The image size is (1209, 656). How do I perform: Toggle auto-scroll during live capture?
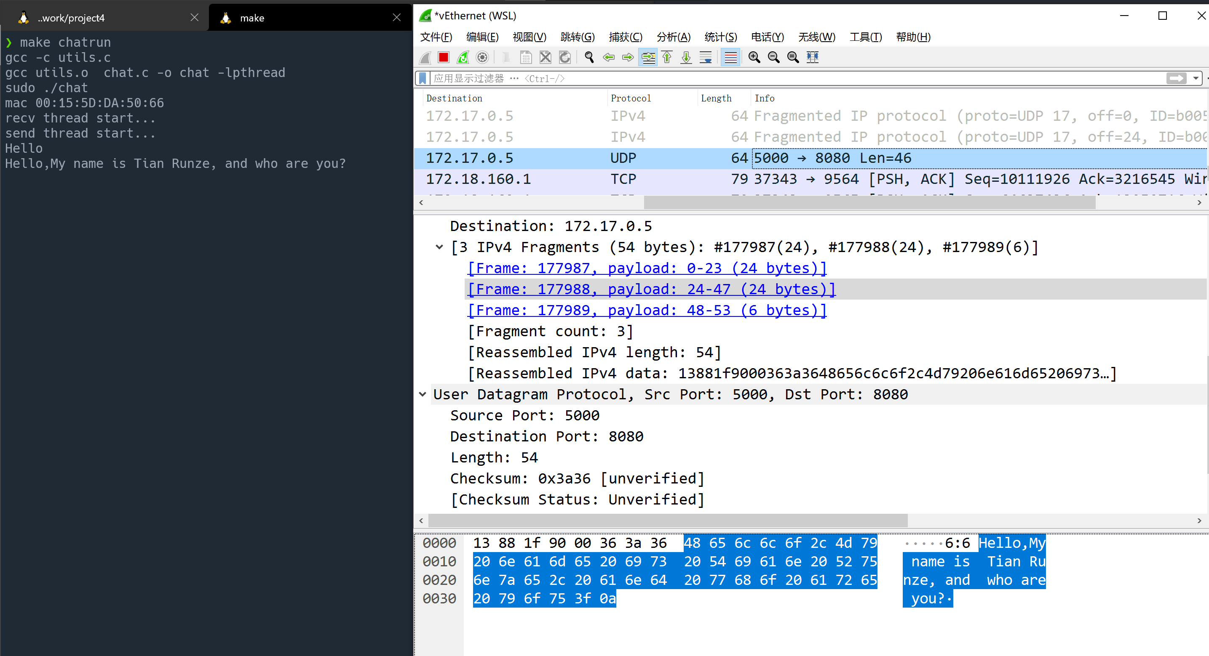pyautogui.click(x=706, y=57)
